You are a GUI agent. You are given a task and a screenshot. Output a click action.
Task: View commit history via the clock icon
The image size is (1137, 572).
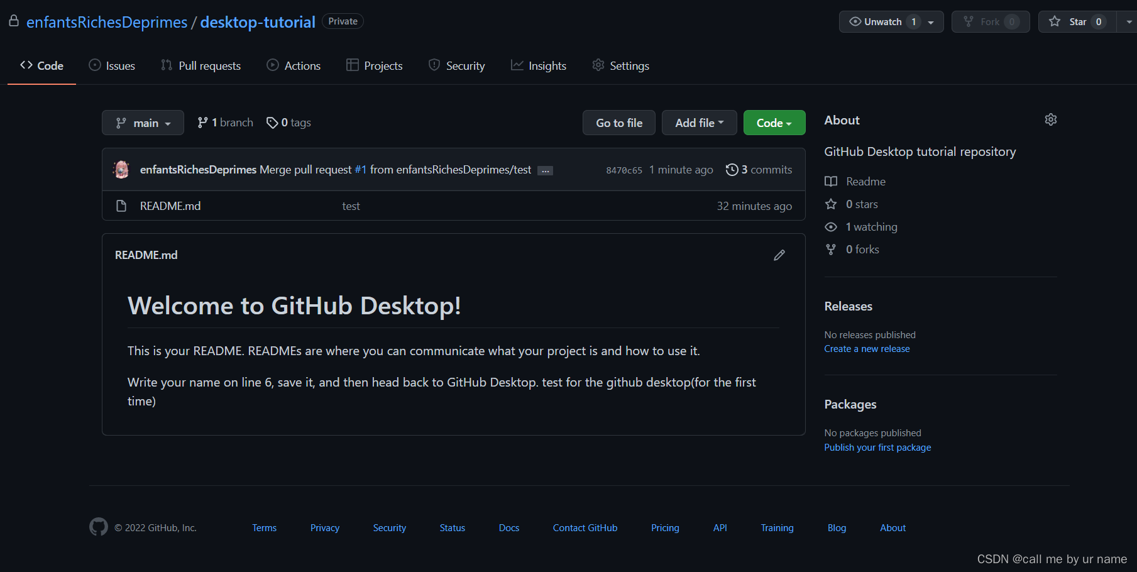732,169
